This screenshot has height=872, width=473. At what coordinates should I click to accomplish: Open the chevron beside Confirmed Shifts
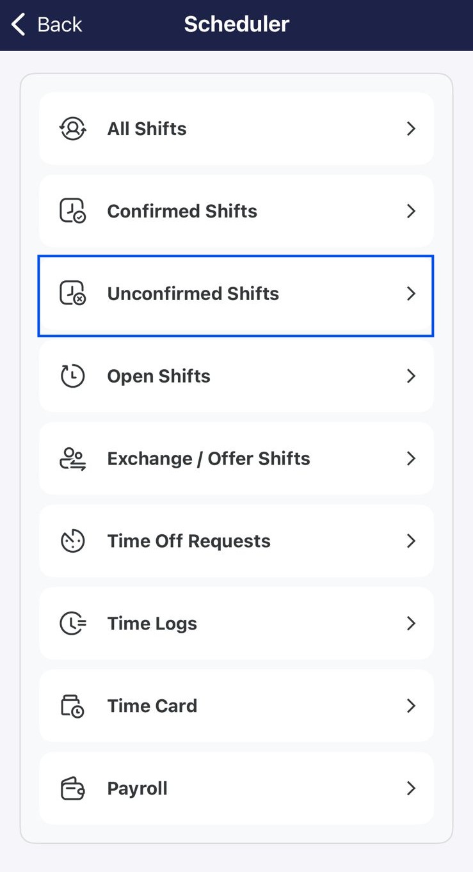coord(411,211)
